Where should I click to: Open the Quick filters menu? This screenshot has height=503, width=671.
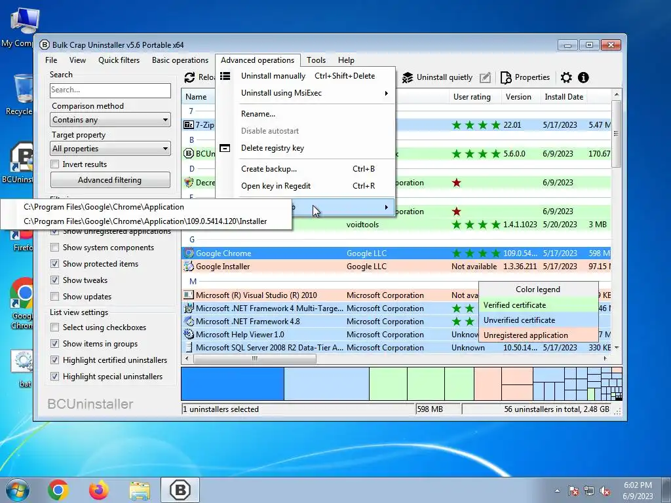click(x=119, y=60)
